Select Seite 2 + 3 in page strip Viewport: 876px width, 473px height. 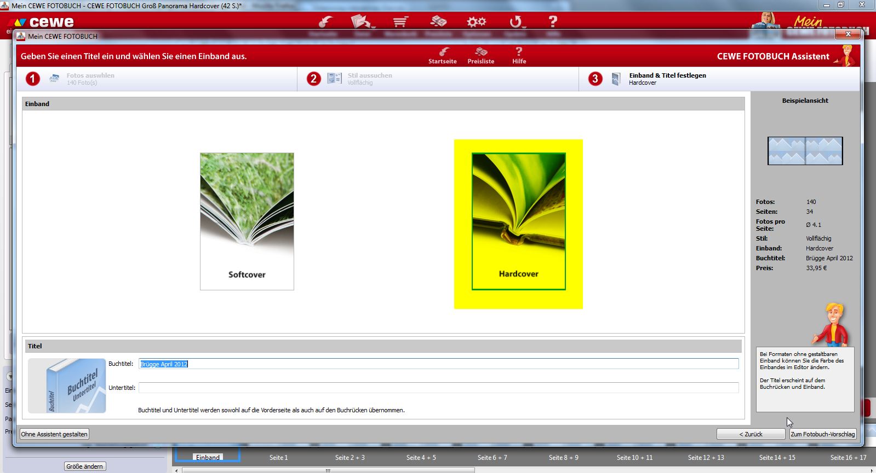coord(350,458)
